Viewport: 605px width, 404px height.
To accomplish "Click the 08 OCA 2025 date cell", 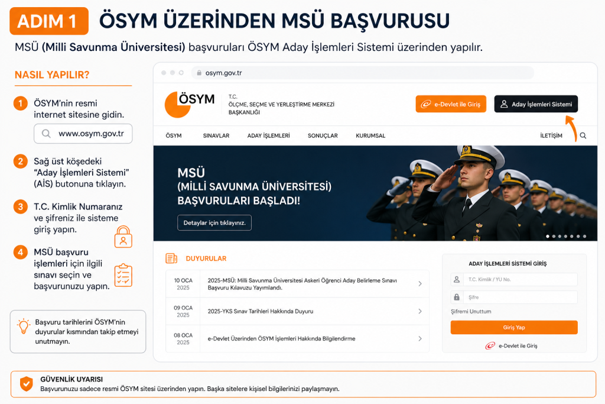I will (x=183, y=339).
